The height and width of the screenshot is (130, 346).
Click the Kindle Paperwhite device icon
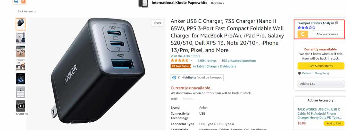tap(143, 3)
